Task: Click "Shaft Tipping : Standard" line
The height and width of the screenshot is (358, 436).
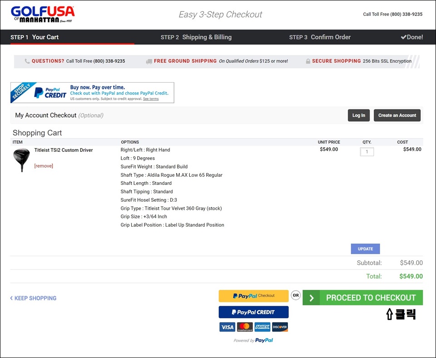Action: (147, 192)
